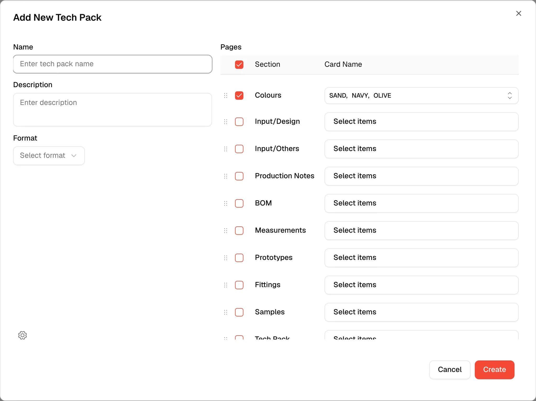
Task: Open the Select format dropdown
Action: tap(49, 156)
